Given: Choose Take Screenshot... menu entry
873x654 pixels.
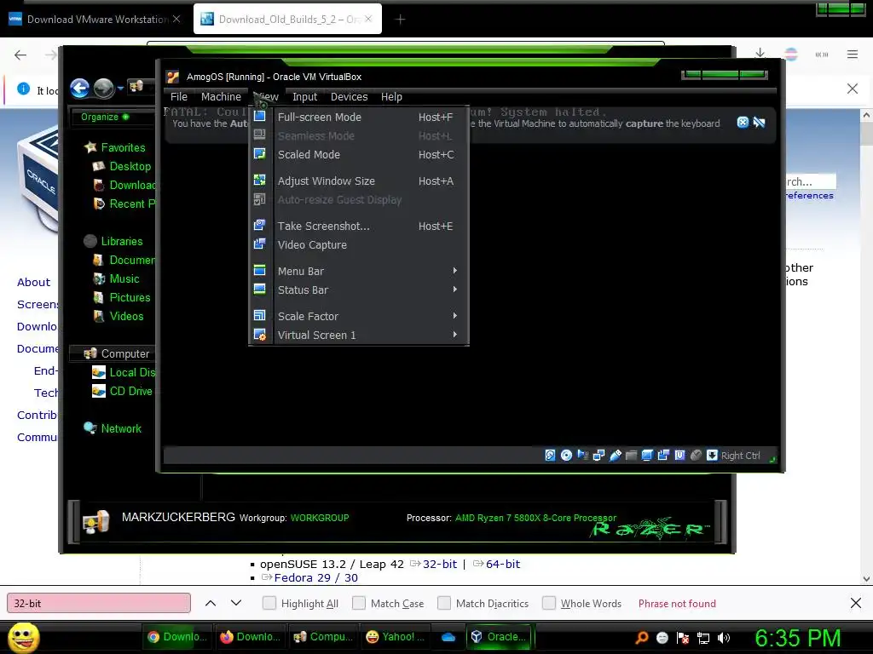Looking at the screenshot, I should [x=359, y=226].
